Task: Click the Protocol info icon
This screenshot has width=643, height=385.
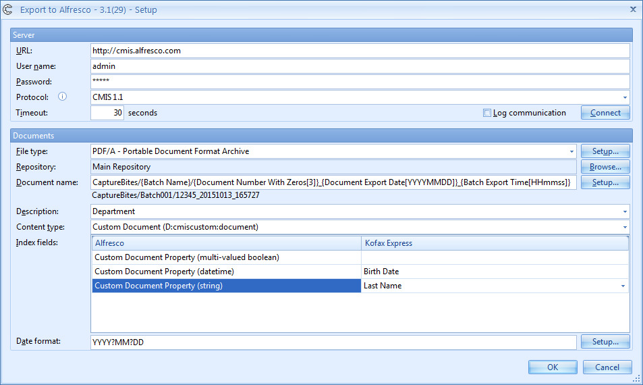Action: pos(63,97)
